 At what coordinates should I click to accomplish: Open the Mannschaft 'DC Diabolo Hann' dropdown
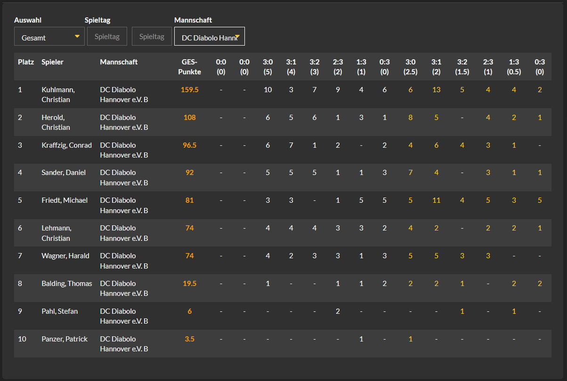(210, 36)
